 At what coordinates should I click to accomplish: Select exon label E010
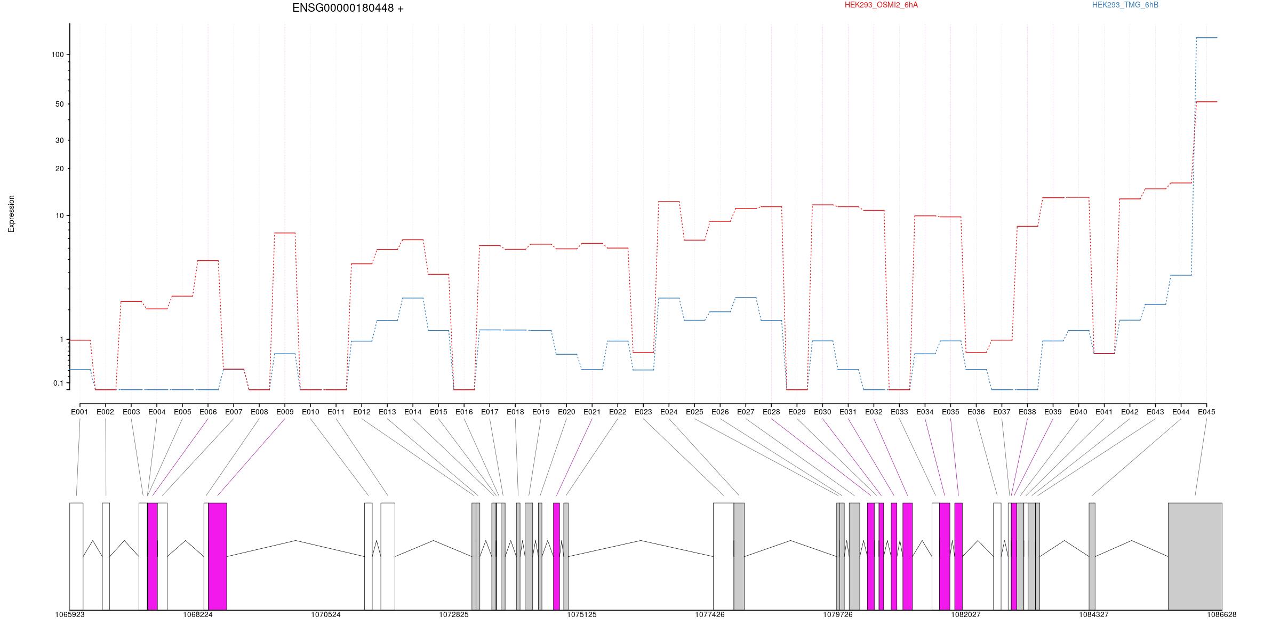(x=310, y=412)
